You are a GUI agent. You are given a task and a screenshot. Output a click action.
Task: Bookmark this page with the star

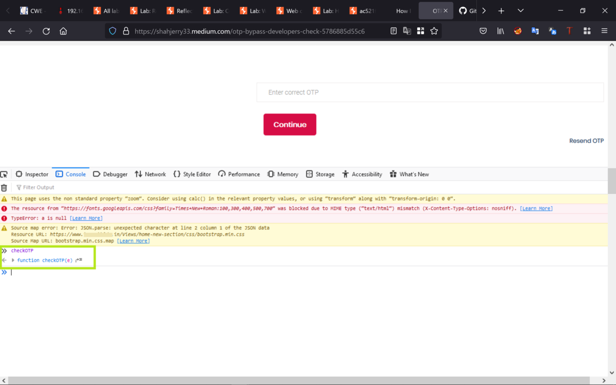point(434,31)
